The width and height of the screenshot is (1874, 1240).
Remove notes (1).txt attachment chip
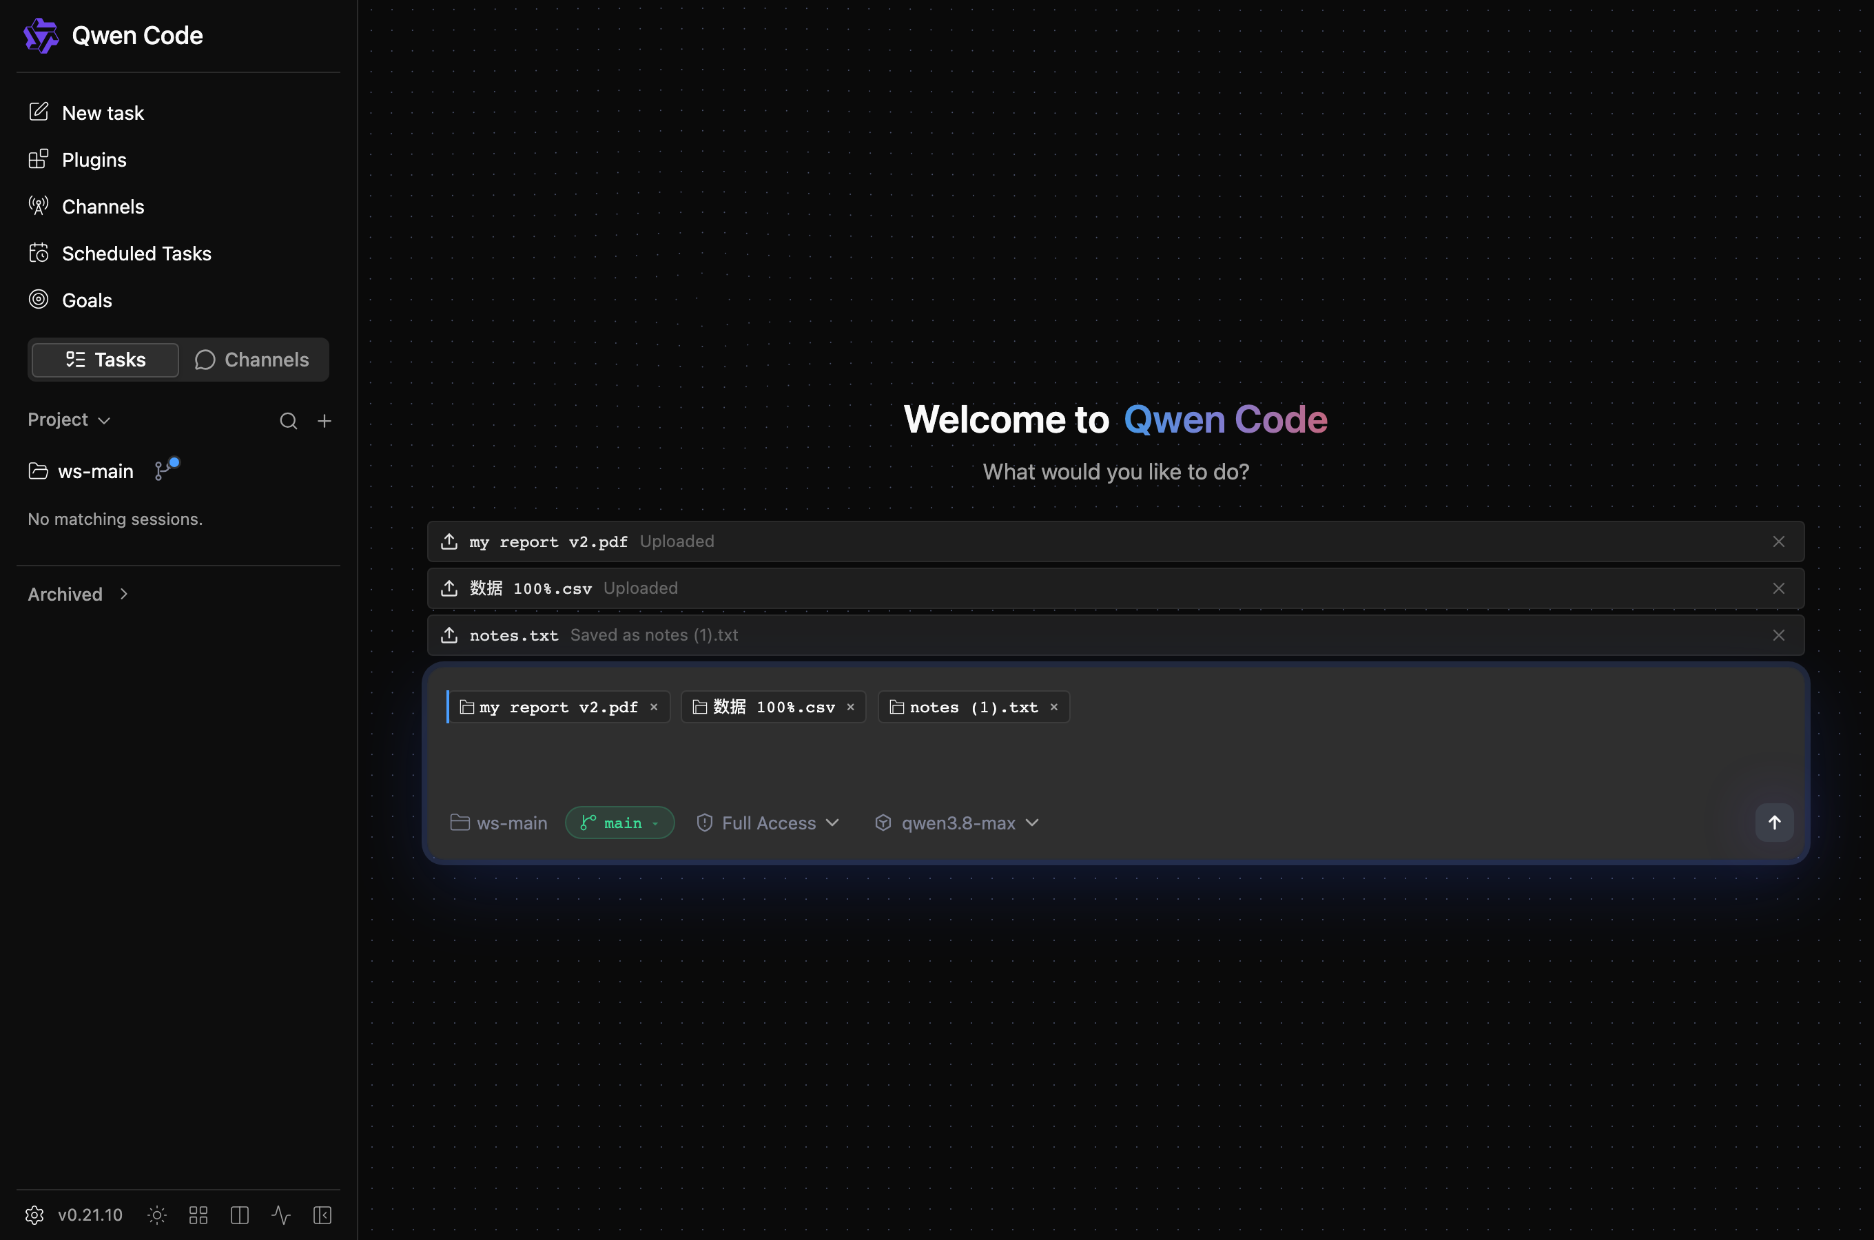pyautogui.click(x=1054, y=707)
